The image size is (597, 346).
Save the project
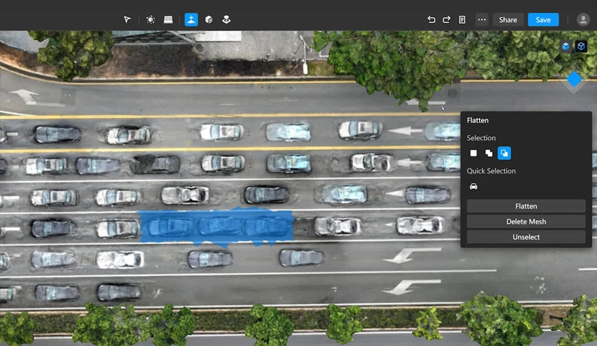click(543, 20)
